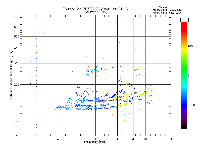Click the '75' height axis label

[x=18, y=135]
